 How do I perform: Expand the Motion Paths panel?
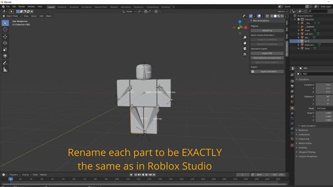305,143
